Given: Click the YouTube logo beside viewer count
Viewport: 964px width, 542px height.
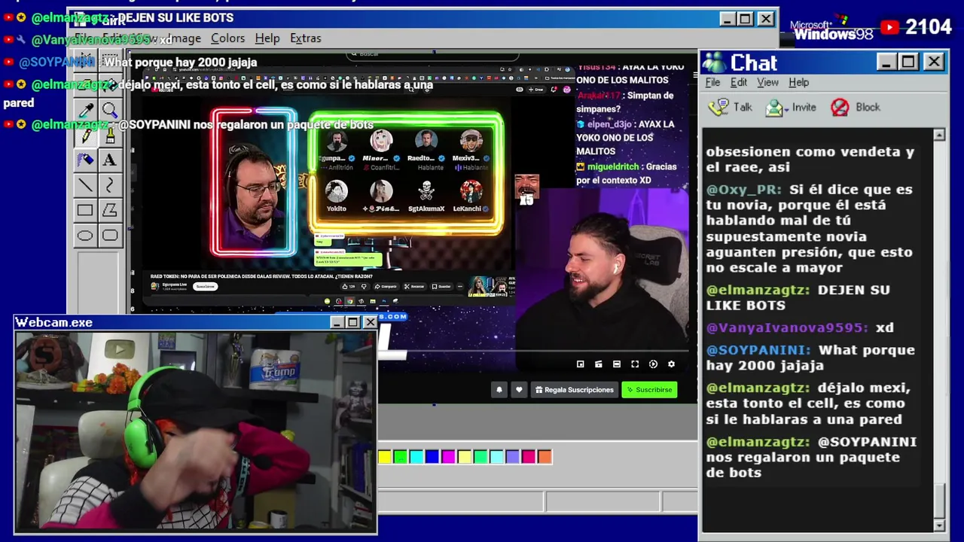Looking at the screenshot, I should (x=889, y=28).
